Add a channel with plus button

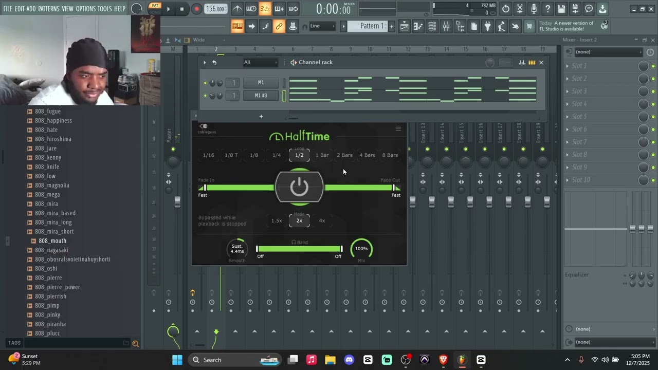point(261,117)
